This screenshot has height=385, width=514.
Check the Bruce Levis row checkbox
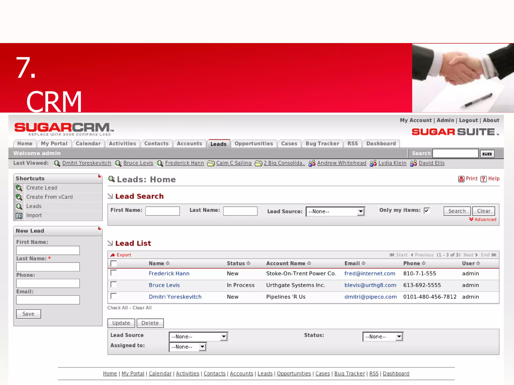114,284
